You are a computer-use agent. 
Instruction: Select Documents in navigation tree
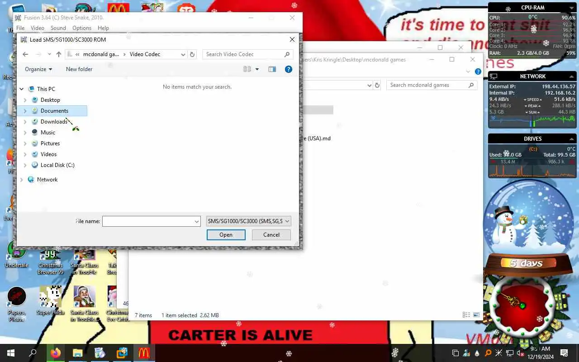[x=54, y=111]
